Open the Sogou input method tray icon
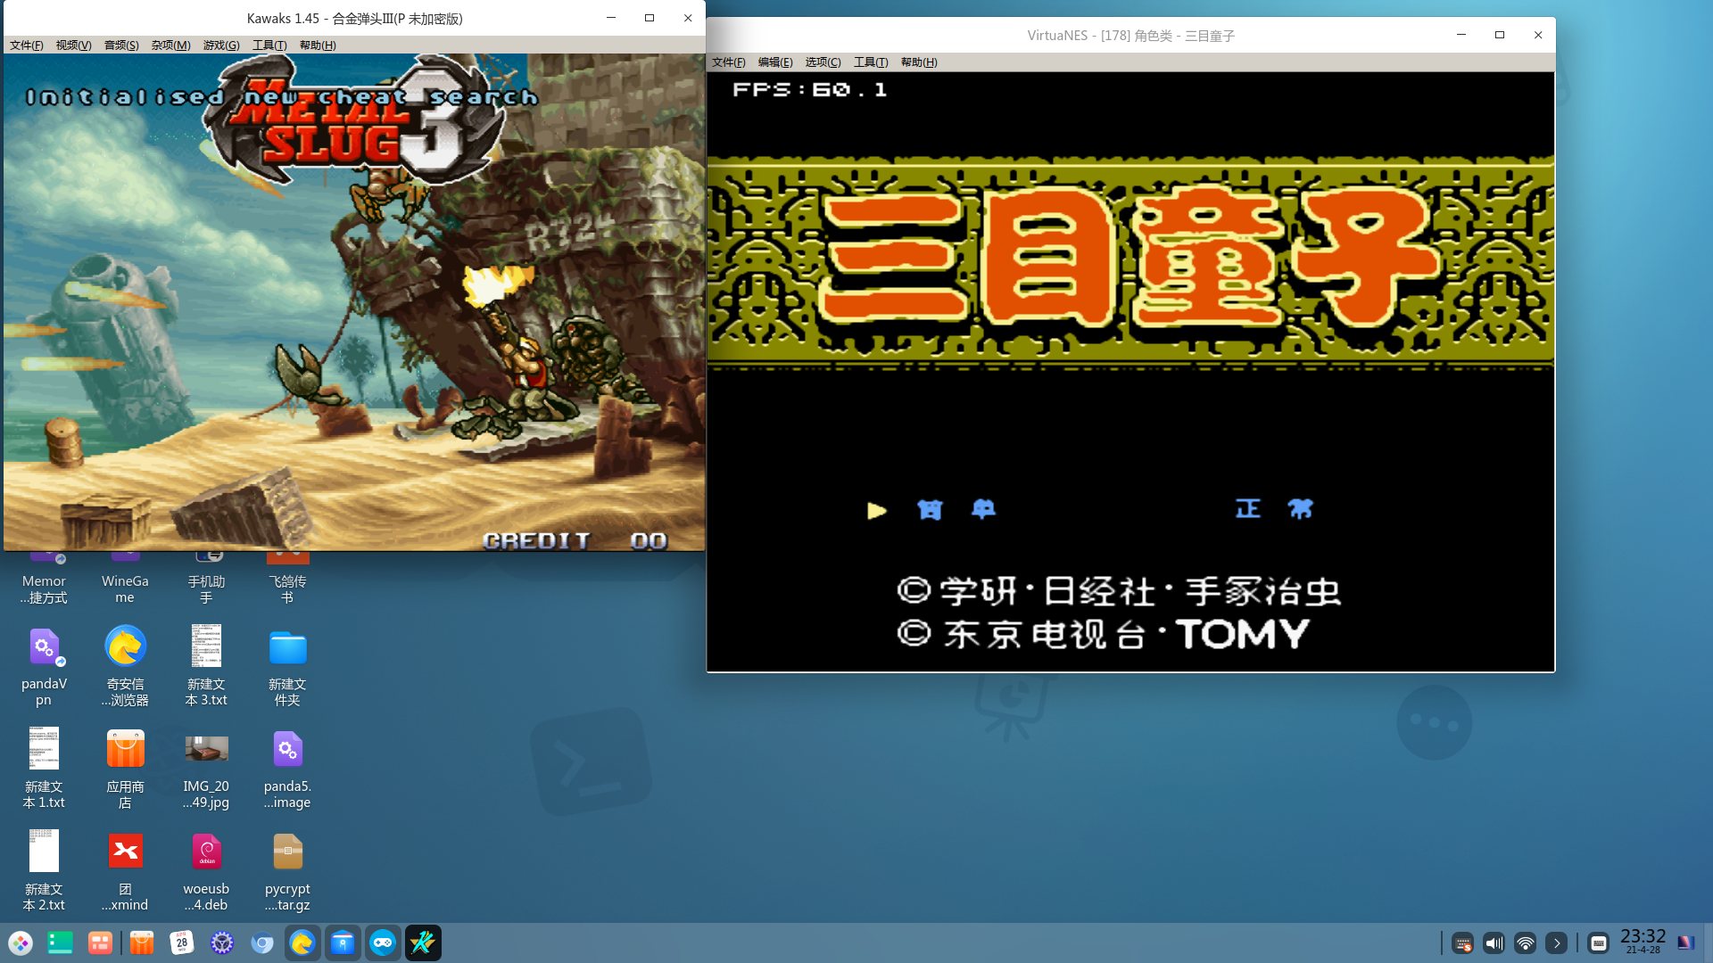This screenshot has height=963, width=1713. tap(1462, 943)
